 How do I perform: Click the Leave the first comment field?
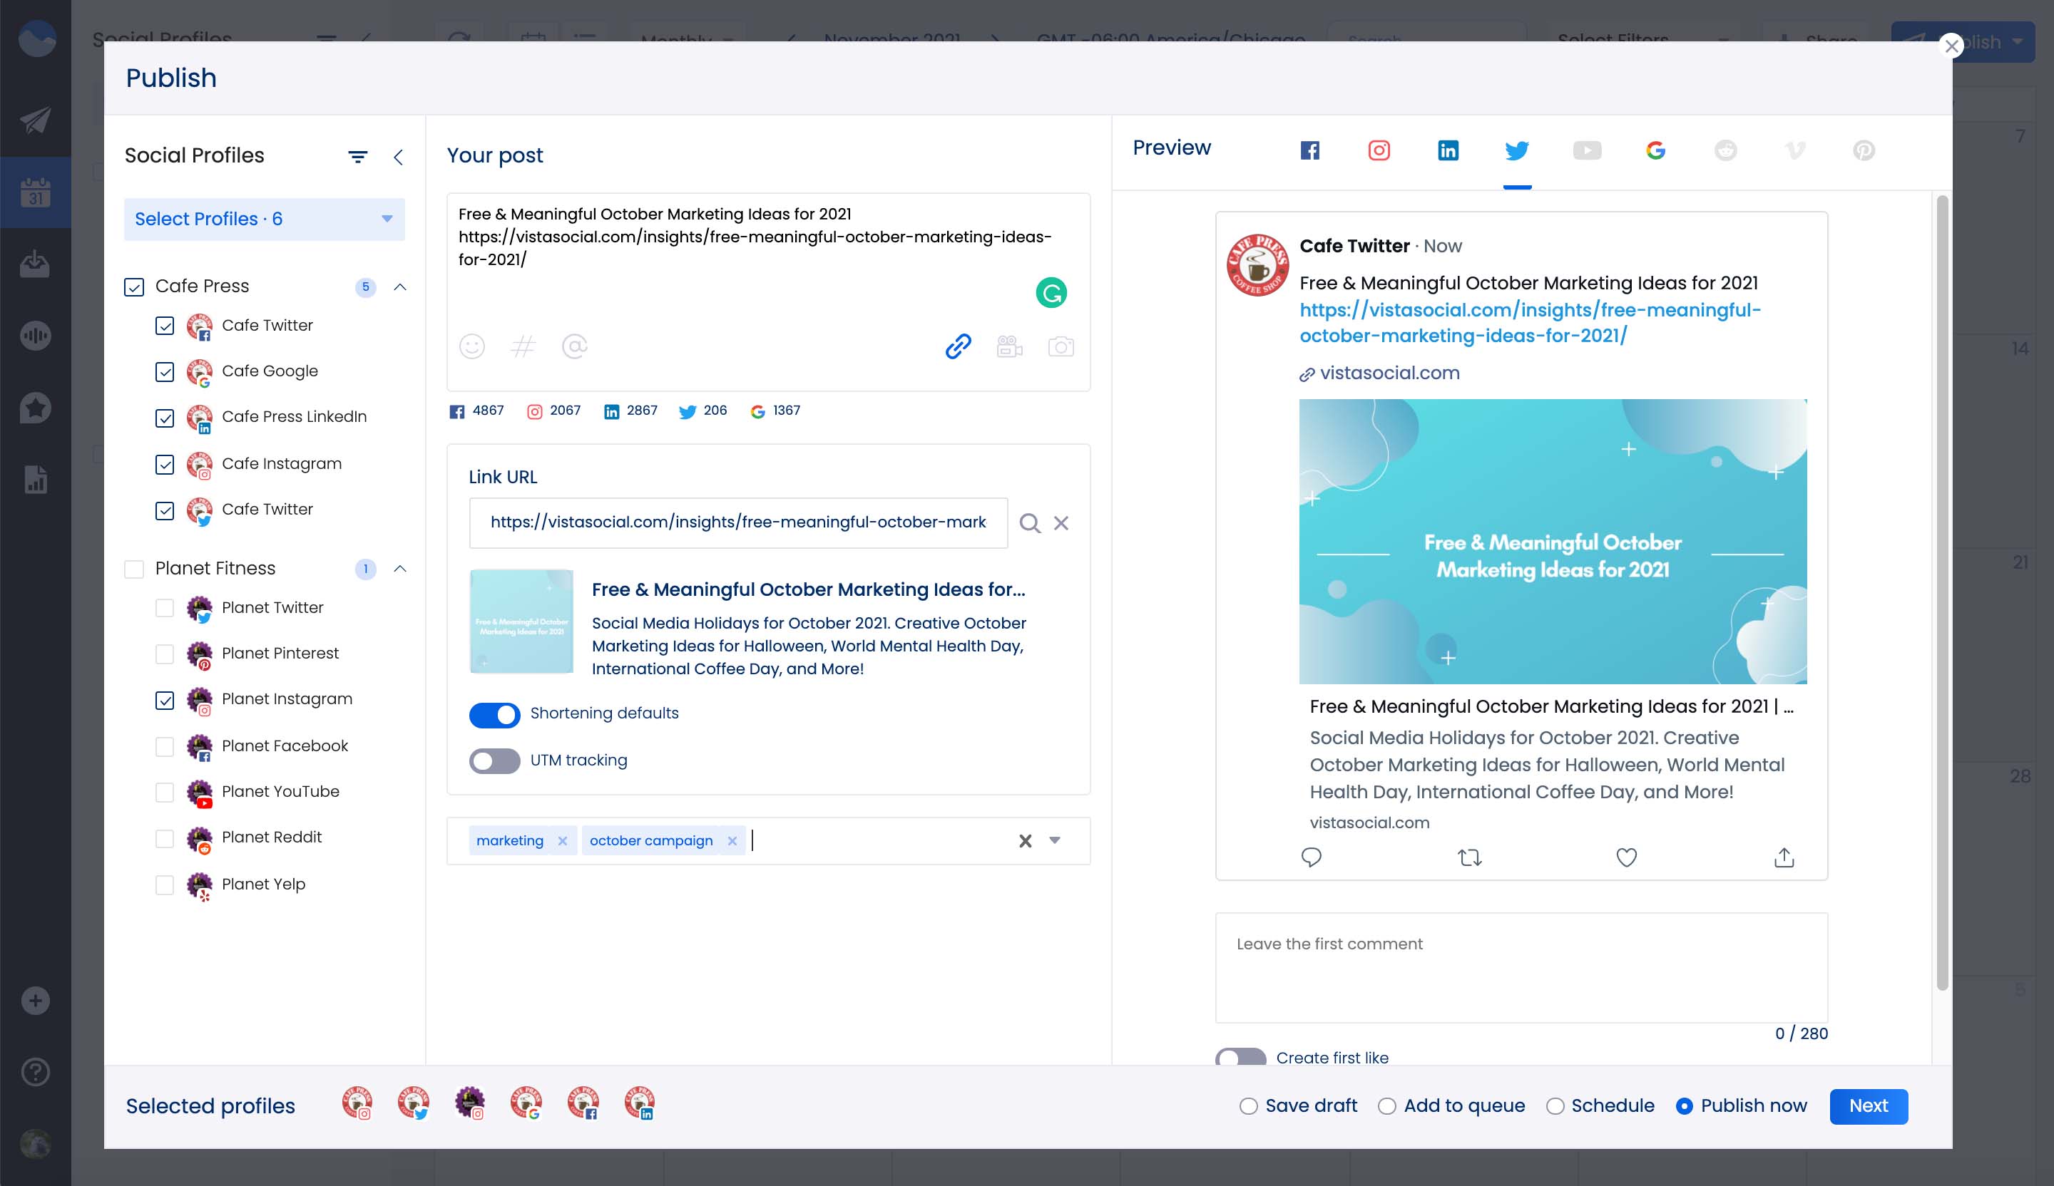1521,967
